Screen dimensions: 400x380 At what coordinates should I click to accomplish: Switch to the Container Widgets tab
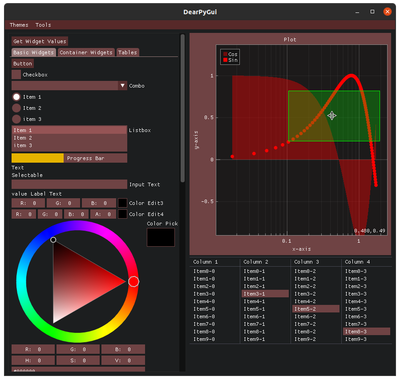(86, 52)
